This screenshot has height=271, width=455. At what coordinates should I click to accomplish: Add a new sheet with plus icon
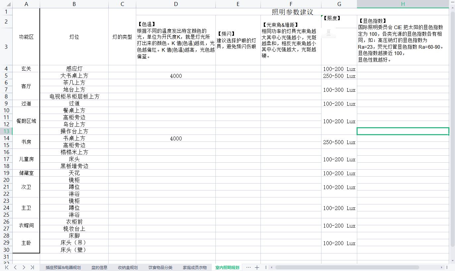click(x=257, y=267)
